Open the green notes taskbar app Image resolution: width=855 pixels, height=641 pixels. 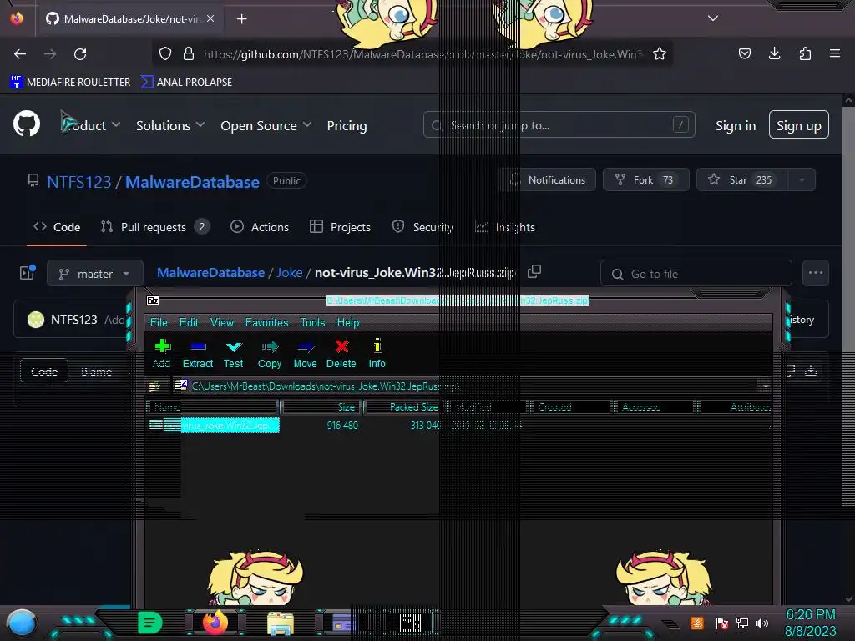[150, 623]
